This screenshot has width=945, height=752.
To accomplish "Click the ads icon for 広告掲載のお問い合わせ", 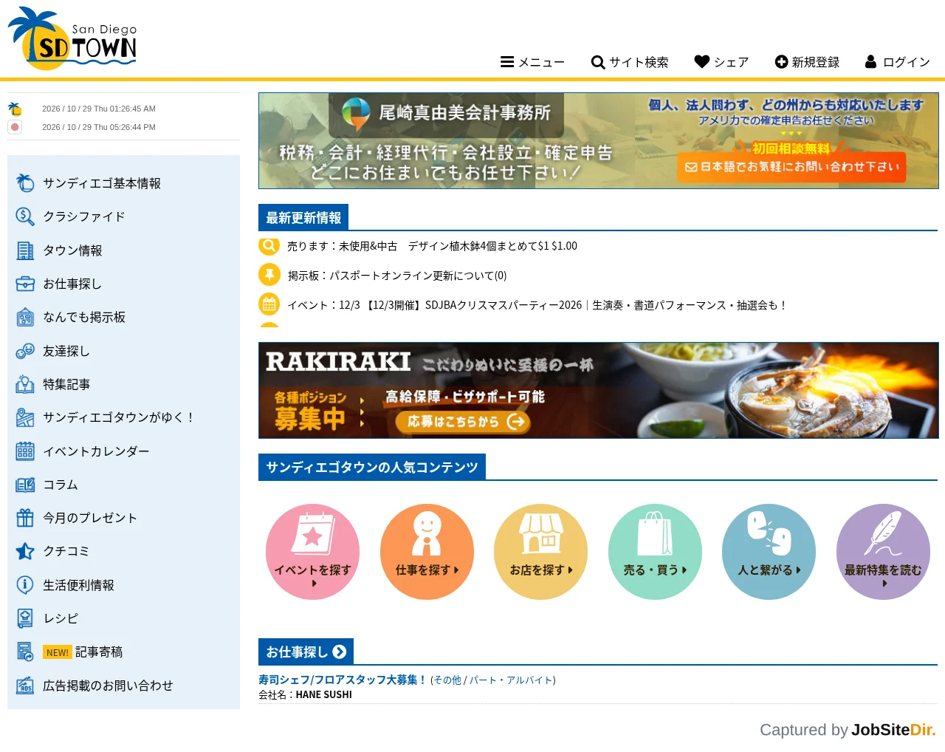I will point(25,686).
